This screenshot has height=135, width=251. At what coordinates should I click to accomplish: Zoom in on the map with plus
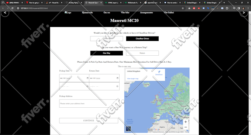coord(186,122)
